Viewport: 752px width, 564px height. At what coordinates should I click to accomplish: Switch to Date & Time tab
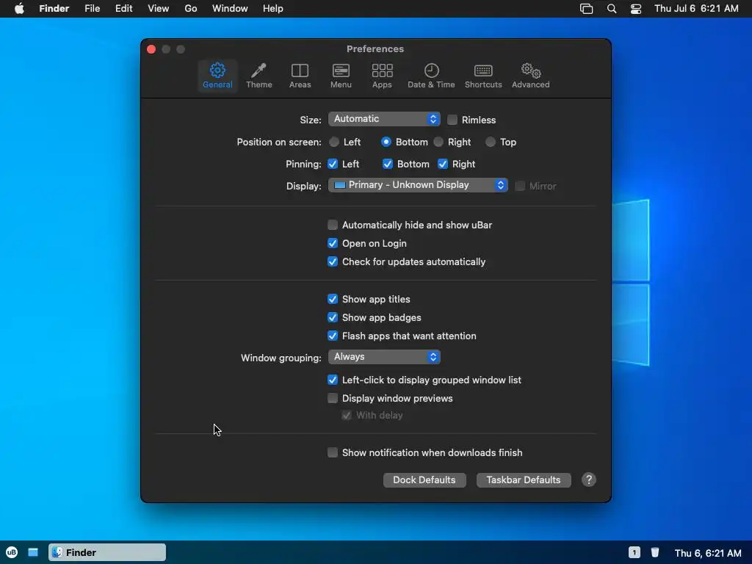tap(431, 76)
